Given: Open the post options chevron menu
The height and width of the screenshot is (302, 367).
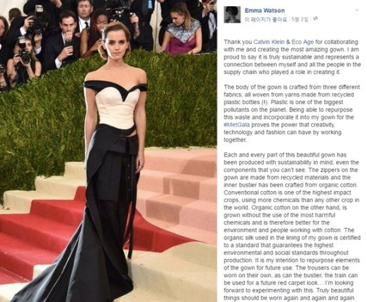Looking at the screenshot, I should [357, 10].
